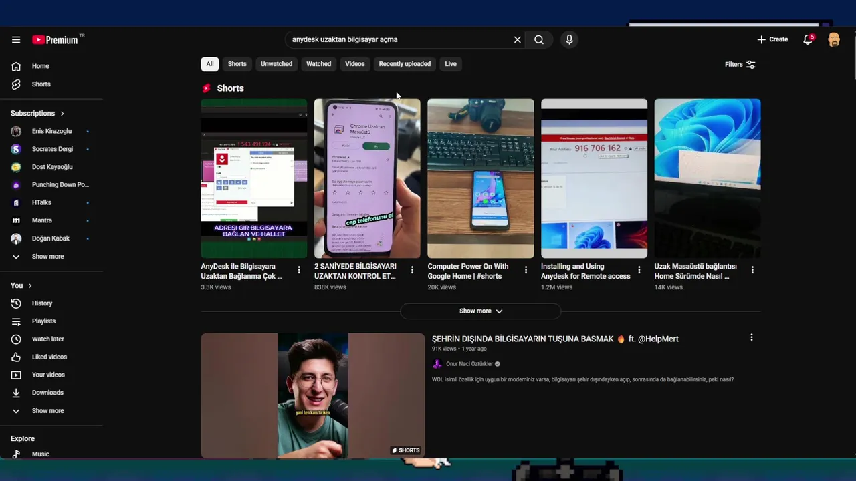This screenshot has width=856, height=481.
Task: Start voice search with microphone icon
Action: (x=569, y=40)
